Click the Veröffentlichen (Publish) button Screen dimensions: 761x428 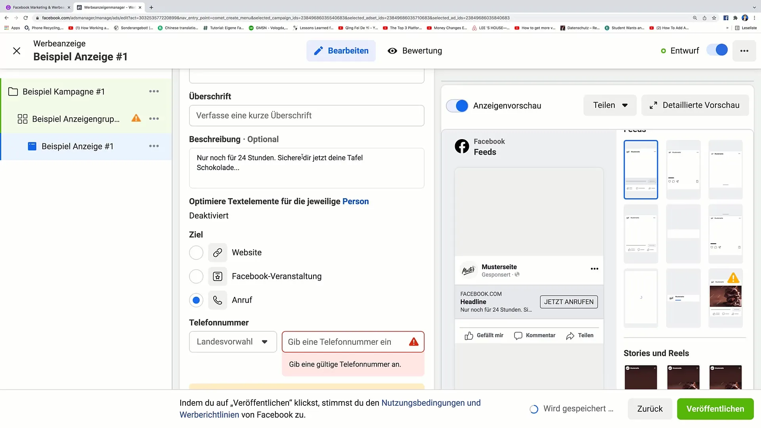point(715,408)
